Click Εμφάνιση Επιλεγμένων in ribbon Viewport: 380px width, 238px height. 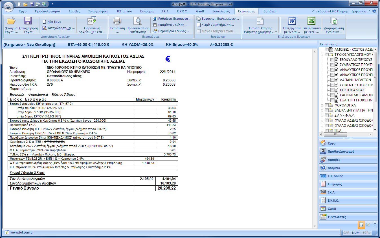point(218,19)
